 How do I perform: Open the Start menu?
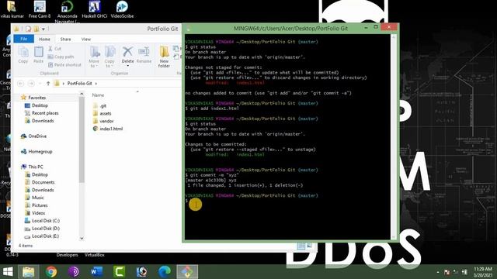tap(8, 272)
